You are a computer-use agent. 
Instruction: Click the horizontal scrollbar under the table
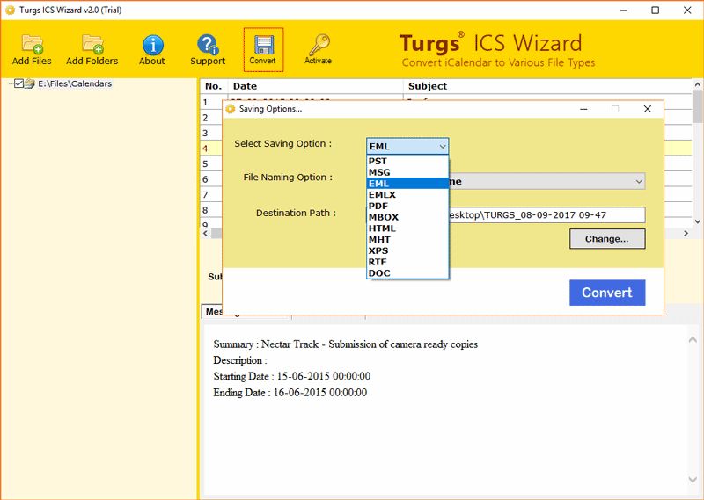coord(440,234)
